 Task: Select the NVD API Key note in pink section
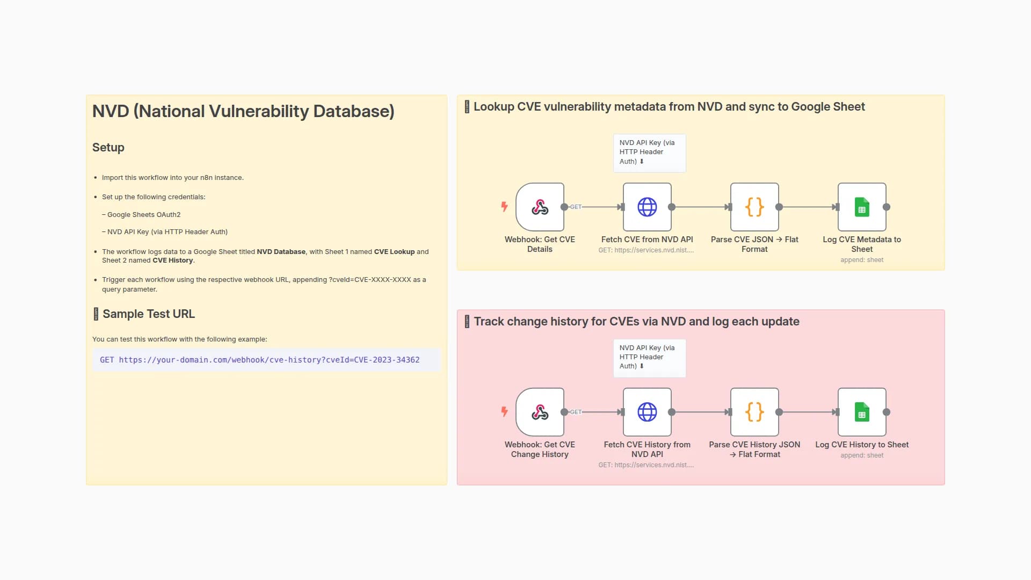(x=649, y=358)
